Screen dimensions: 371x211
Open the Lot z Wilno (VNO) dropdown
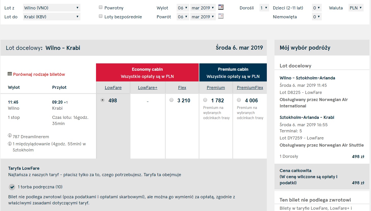(x=52, y=8)
